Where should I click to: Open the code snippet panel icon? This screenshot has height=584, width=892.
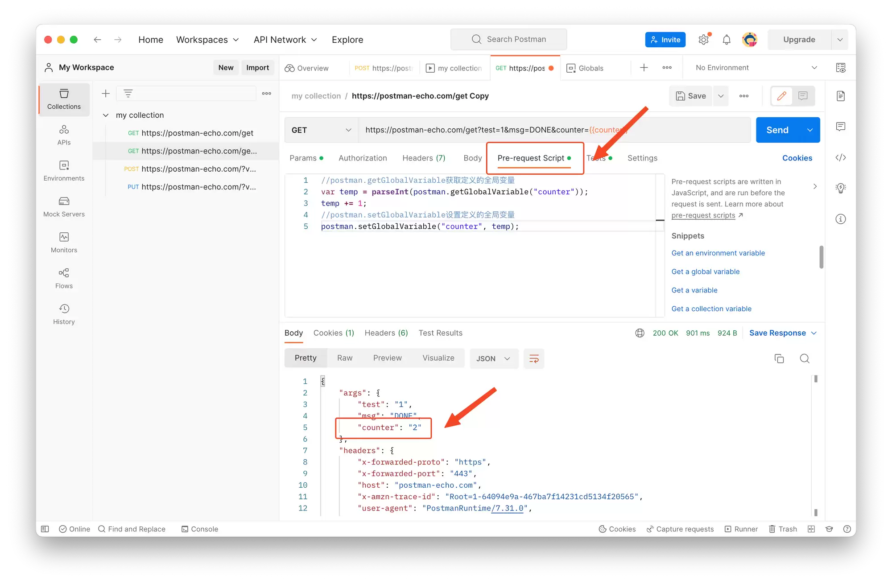point(841,157)
